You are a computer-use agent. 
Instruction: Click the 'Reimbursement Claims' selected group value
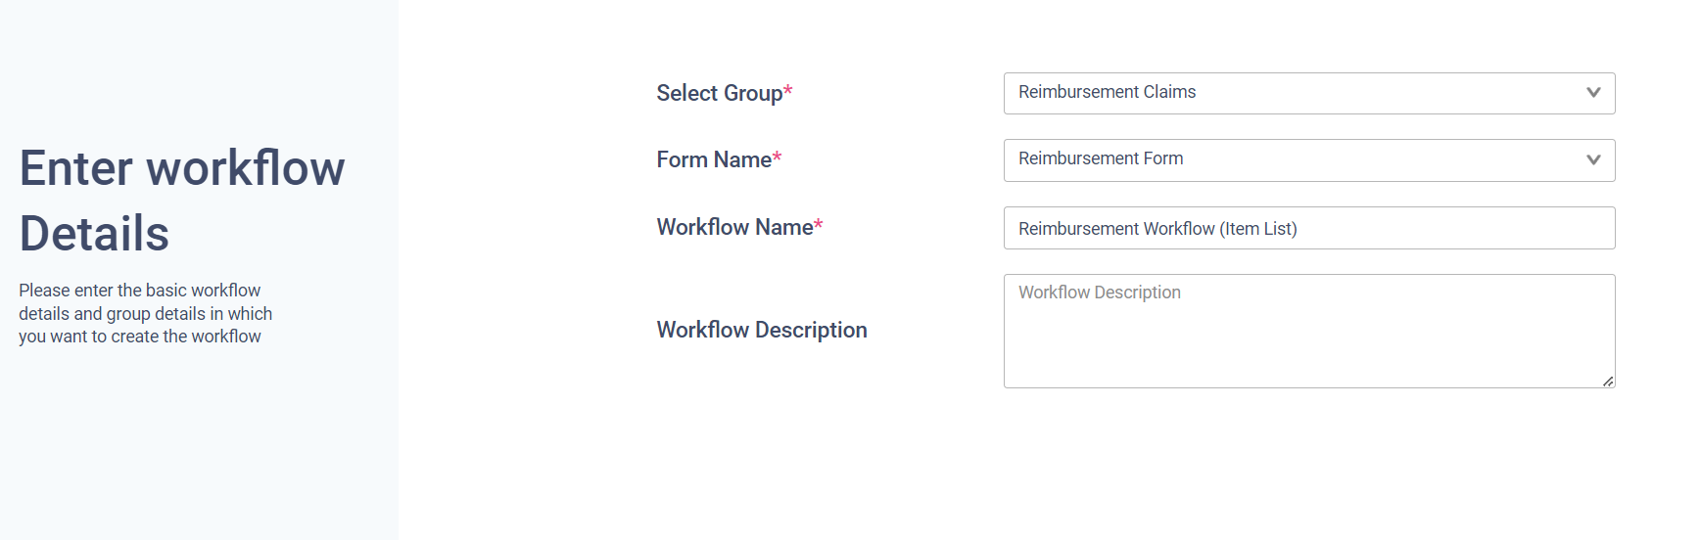[x=1107, y=92]
